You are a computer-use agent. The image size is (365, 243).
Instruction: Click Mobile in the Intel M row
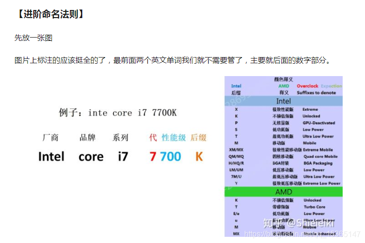309,143
